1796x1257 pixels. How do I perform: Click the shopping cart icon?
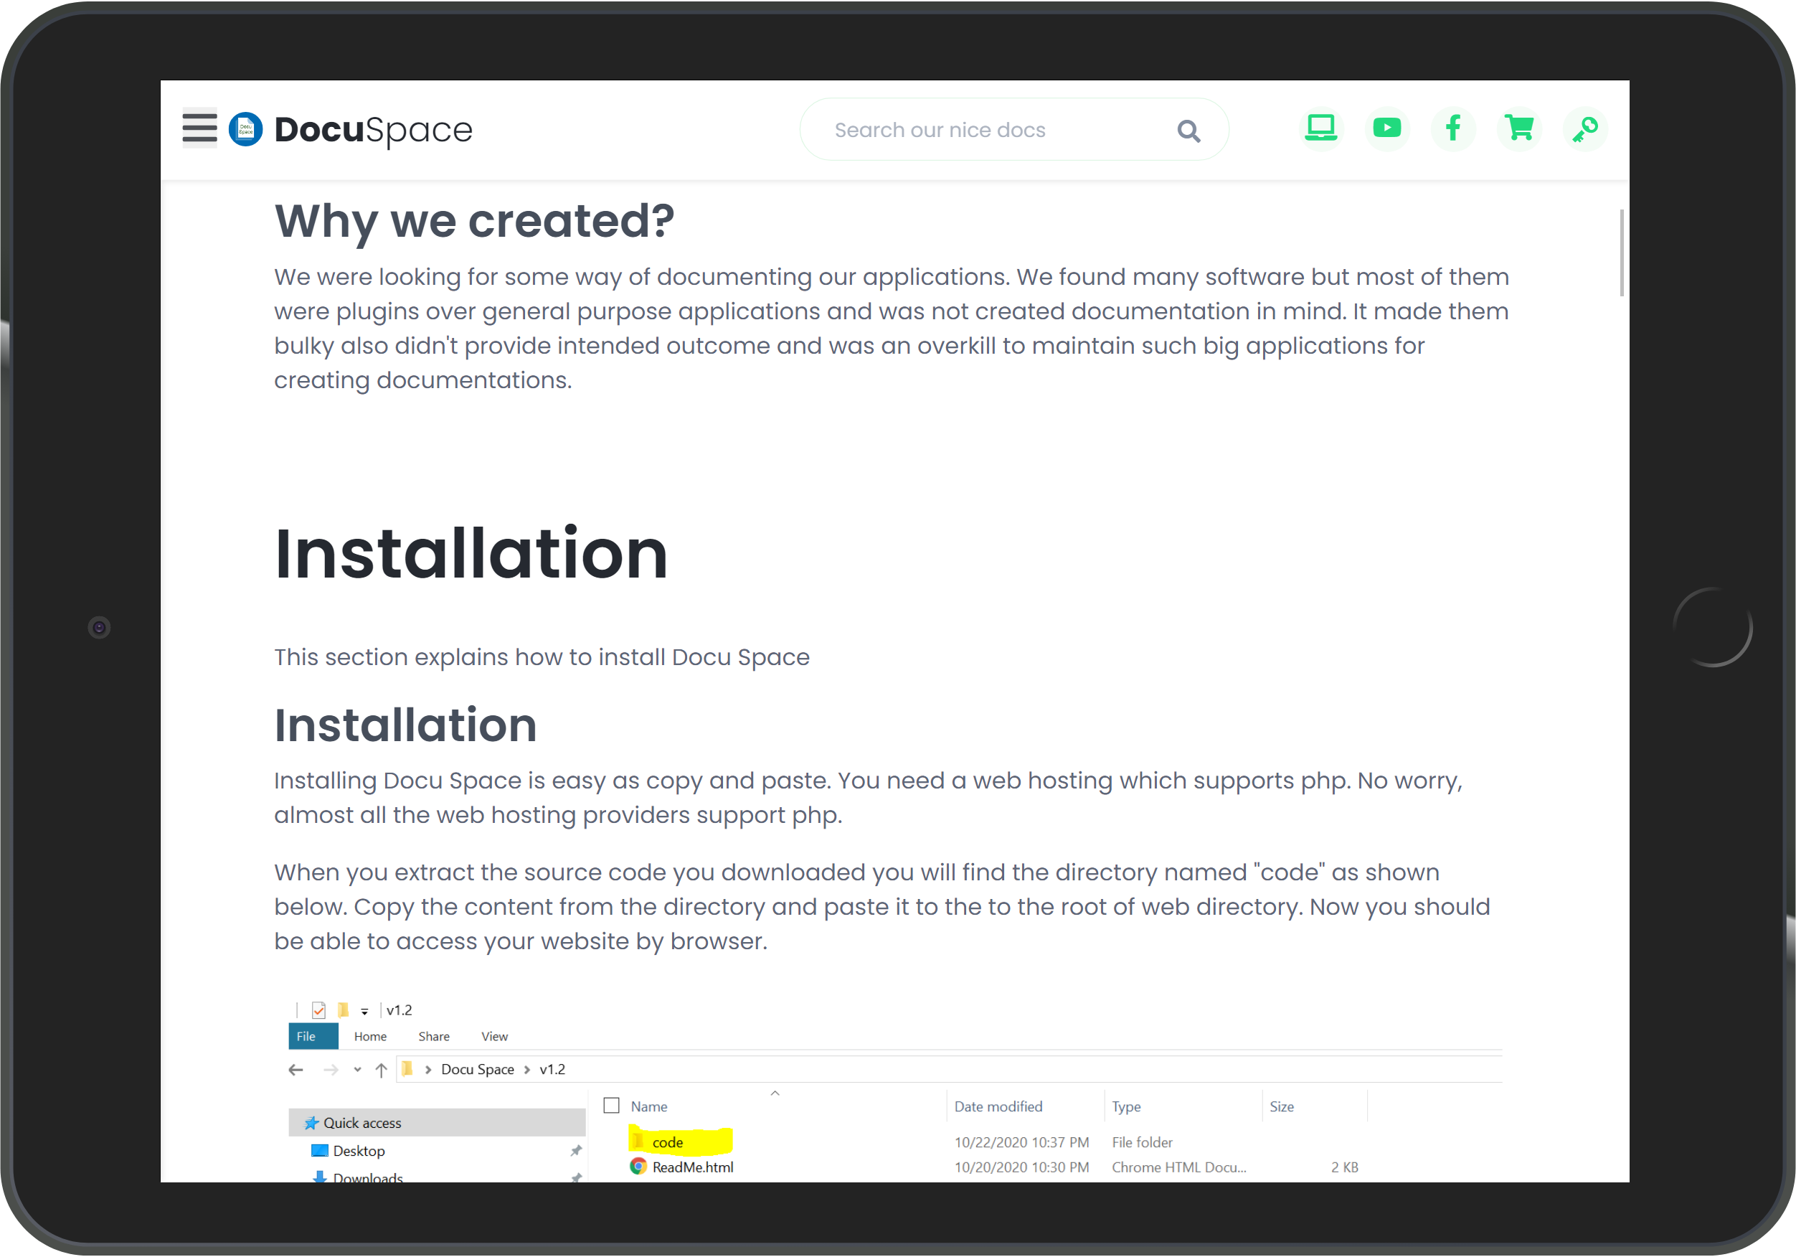pyautogui.click(x=1519, y=128)
